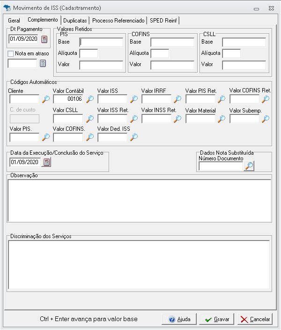Click the Valor CSLL code field

click(x=68, y=119)
